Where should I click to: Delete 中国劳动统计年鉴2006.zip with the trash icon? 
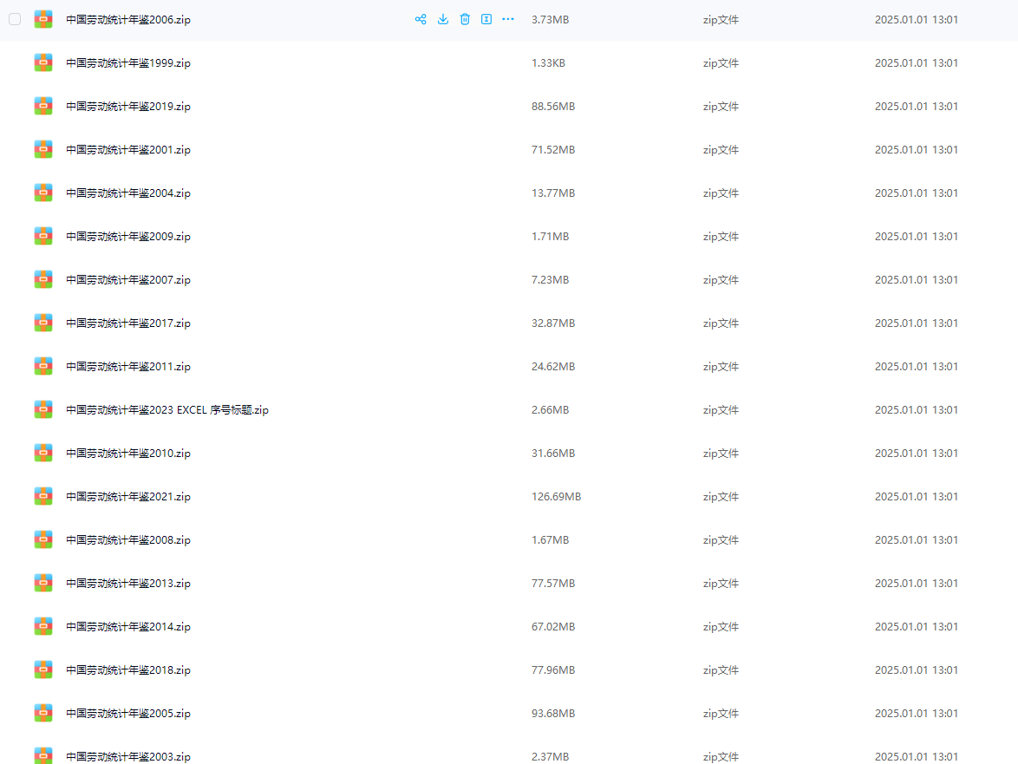pos(465,19)
